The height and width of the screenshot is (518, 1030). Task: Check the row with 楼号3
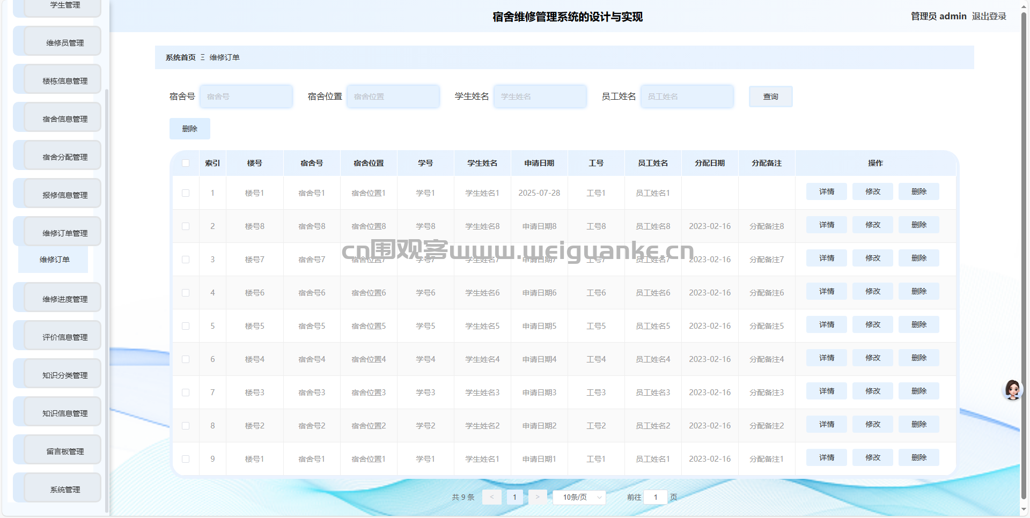(x=186, y=393)
